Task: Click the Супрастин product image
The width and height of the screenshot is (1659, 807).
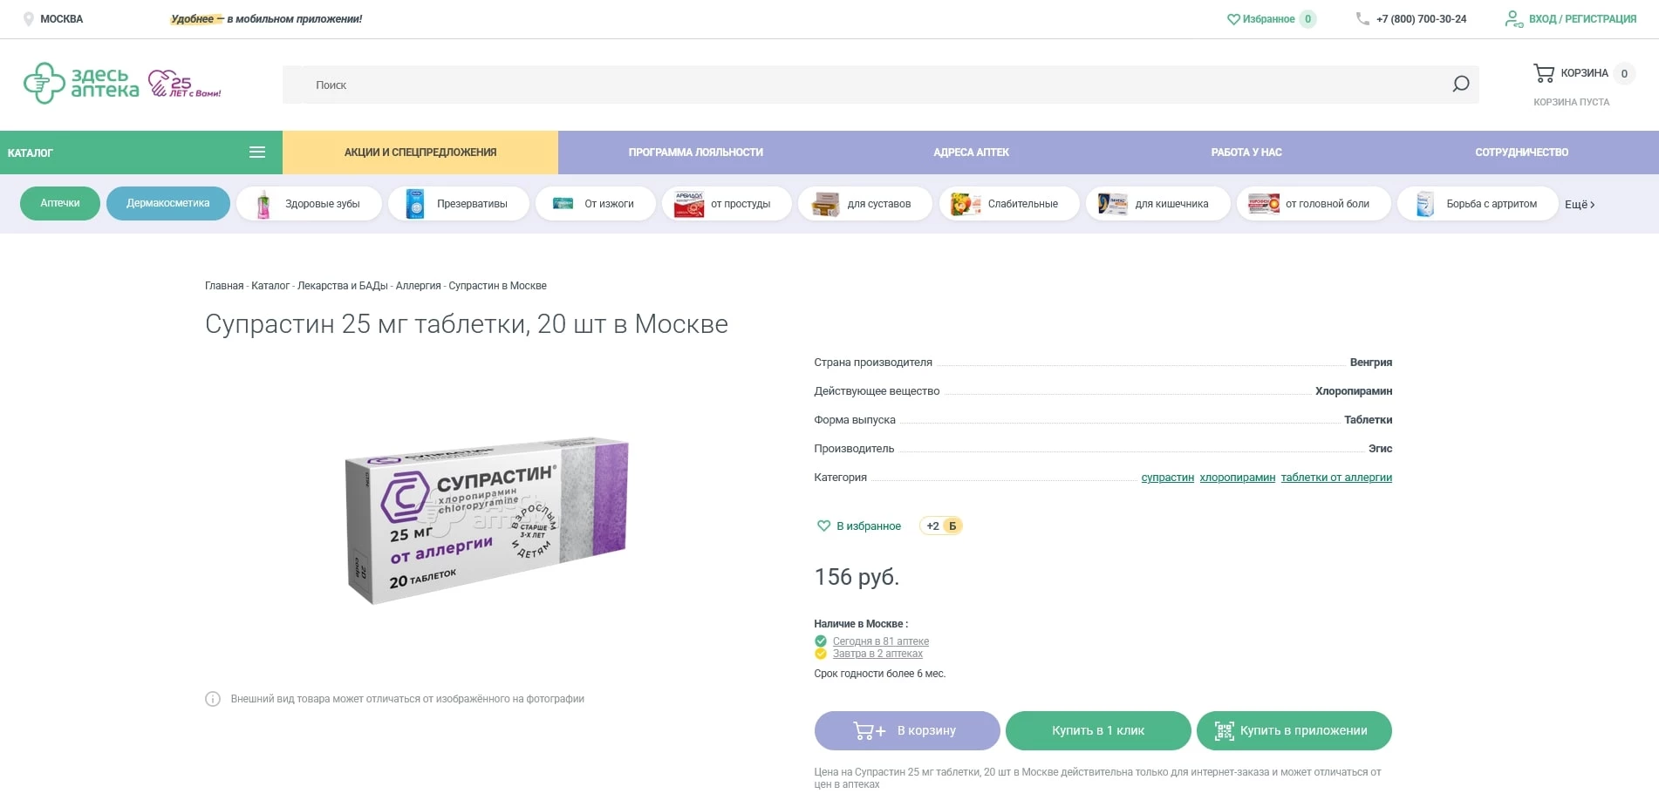Action: click(x=487, y=520)
